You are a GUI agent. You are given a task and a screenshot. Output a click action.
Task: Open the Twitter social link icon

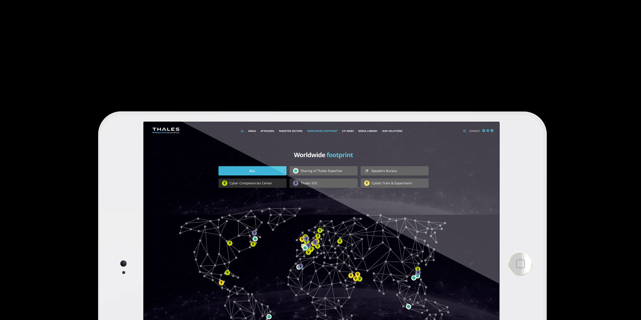[484, 131]
